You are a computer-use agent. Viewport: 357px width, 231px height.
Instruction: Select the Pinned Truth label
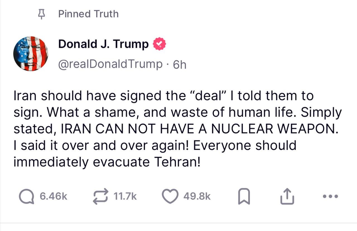click(x=88, y=14)
